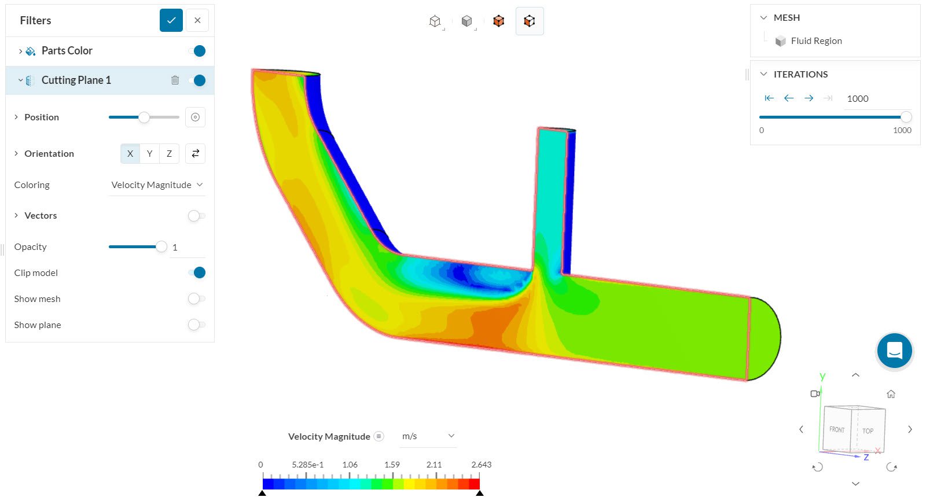
Task: Disable the Clip model toggle
Action: click(197, 273)
